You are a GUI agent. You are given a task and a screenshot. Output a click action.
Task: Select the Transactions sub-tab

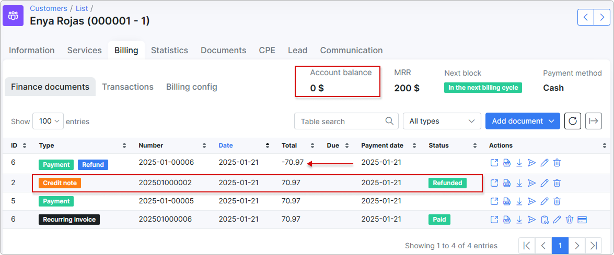[x=128, y=87]
